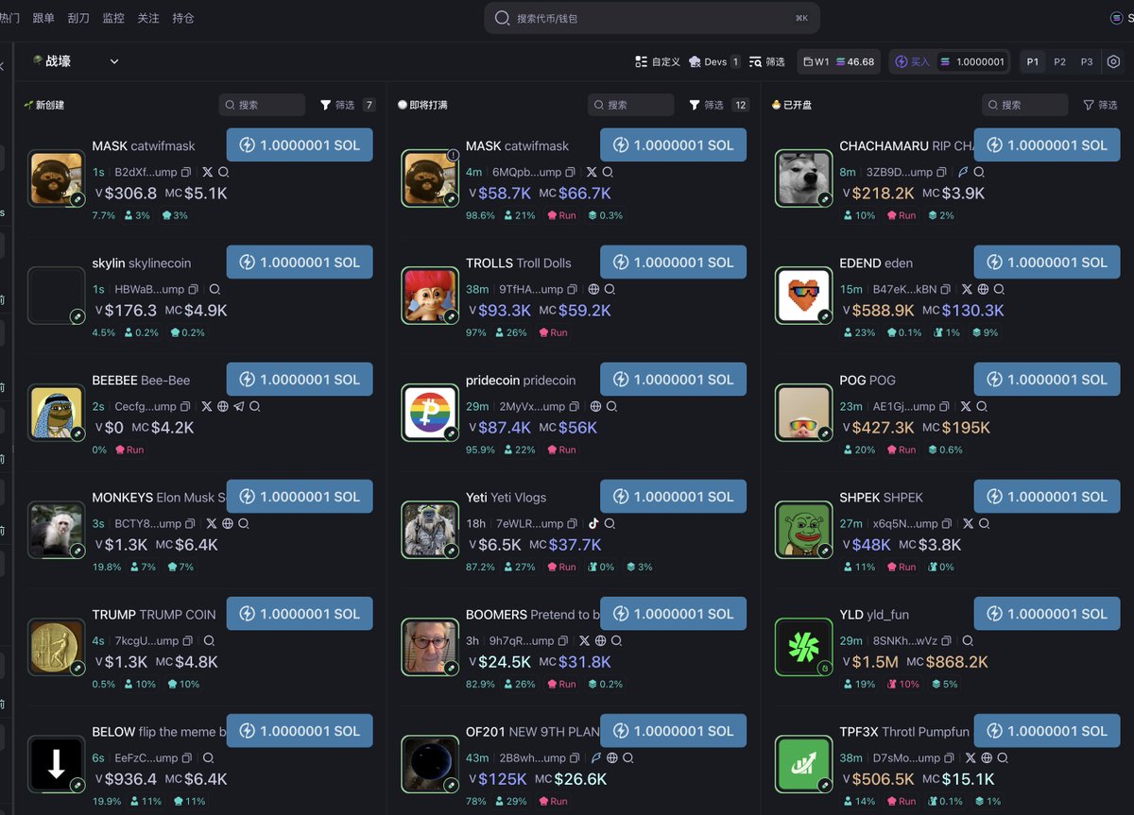
Task: Buy TROLLS with the 1.0000001 SOL button
Action: [674, 263]
